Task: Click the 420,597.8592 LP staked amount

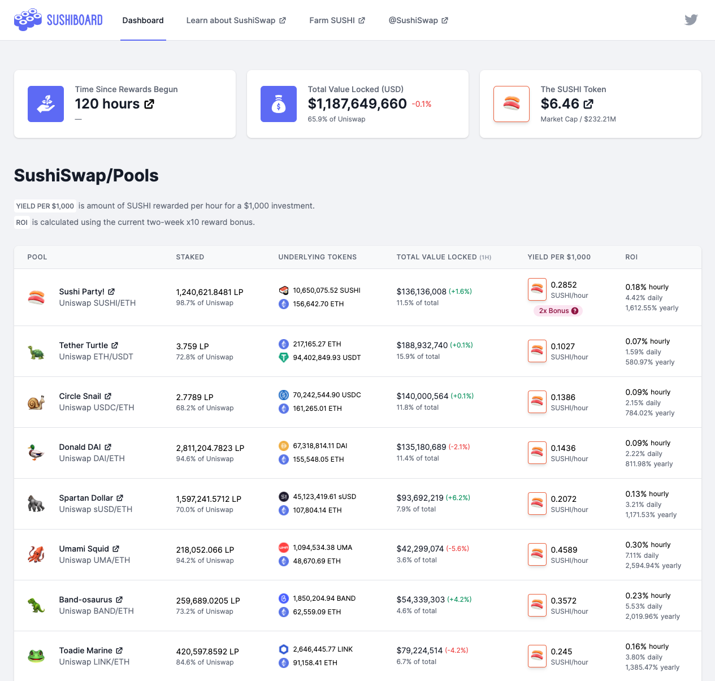Action: click(x=207, y=652)
